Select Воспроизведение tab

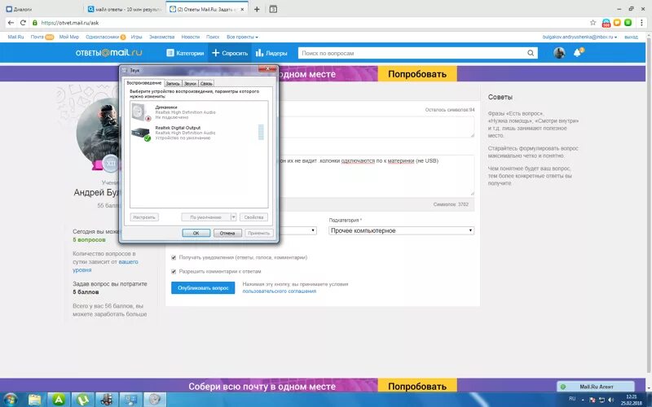click(x=144, y=83)
